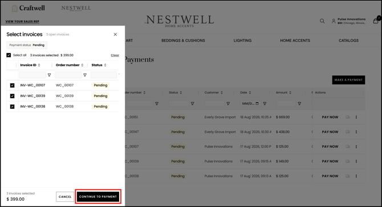Image resolution: width=382 pixels, height=207 pixels.
Task: Open the ART menu
Action: (x=129, y=40)
